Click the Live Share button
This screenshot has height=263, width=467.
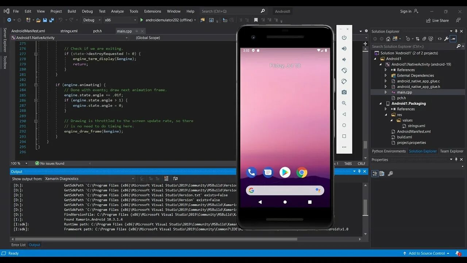(x=437, y=20)
